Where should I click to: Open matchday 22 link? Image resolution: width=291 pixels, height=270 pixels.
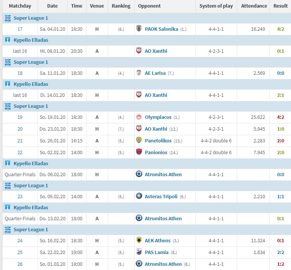[x=20, y=152]
